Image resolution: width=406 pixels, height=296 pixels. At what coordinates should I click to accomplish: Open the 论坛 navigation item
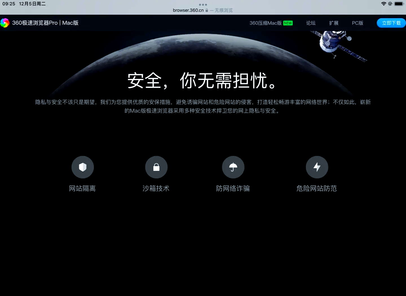pyautogui.click(x=311, y=23)
